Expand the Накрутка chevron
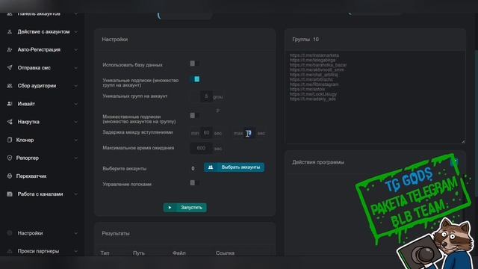Viewport: 478px width, 269px height. click(x=76, y=122)
